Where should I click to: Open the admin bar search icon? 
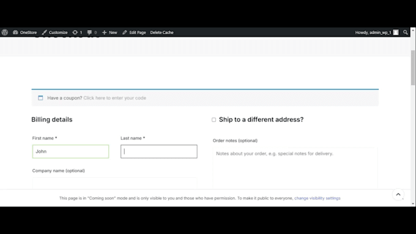405,32
